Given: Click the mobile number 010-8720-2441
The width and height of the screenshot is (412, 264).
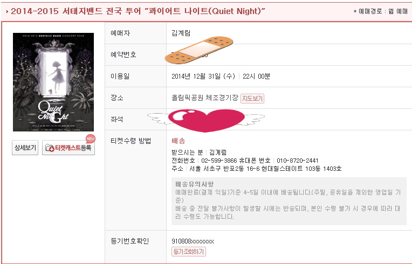Looking at the screenshot, I should (x=297, y=161).
